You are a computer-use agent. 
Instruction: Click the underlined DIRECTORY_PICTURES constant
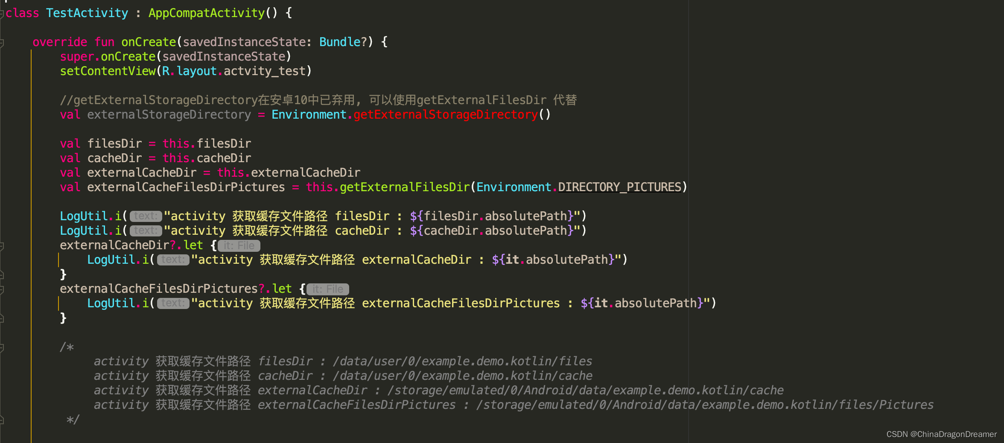pos(620,187)
